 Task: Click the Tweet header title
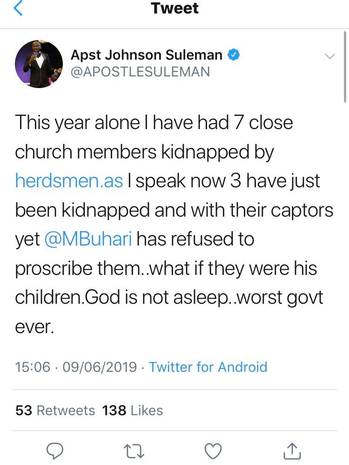click(174, 8)
